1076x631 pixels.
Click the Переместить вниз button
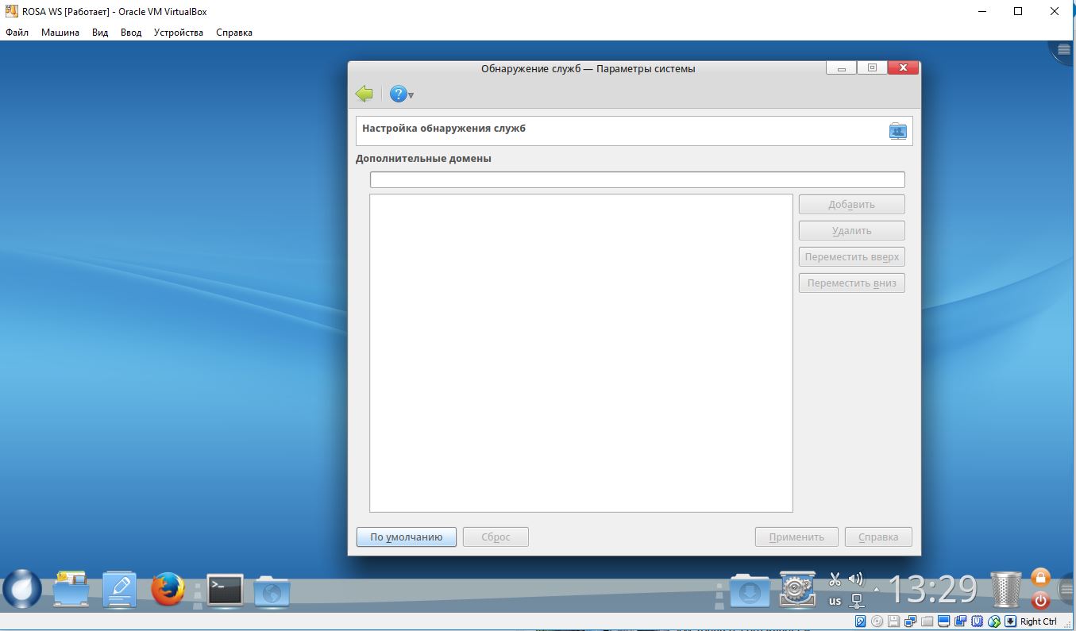pyautogui.click(x=851, y=283)
